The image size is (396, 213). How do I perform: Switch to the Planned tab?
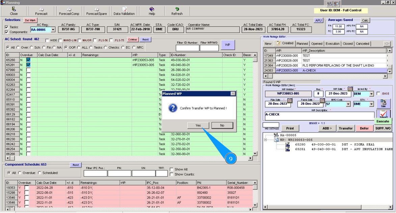(x=302, y=44)
